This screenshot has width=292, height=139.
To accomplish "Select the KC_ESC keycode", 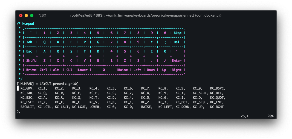I will 27,98.
